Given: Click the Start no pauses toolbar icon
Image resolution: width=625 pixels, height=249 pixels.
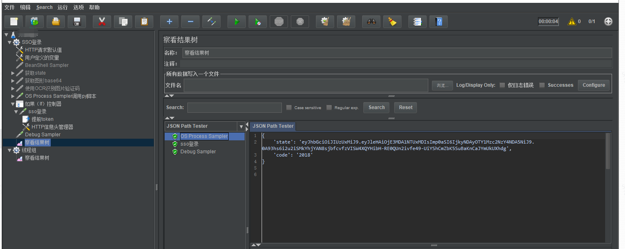Looking at the screenshot, I should click(x=258, y=21).
